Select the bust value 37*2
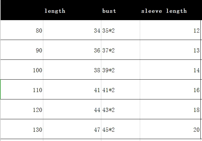Screen dimensions: 202x141 tap(121, 50)
